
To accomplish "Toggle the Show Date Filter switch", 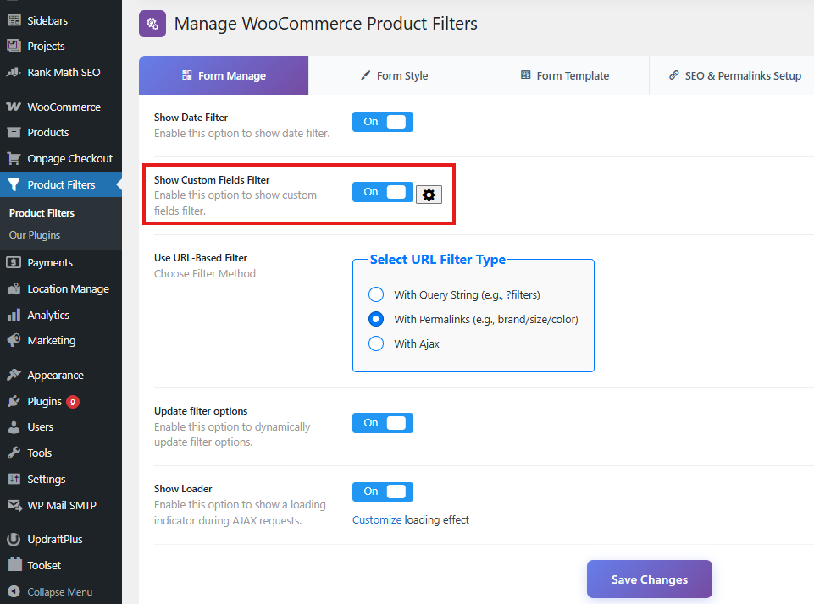I will click(x=383, y=122).
